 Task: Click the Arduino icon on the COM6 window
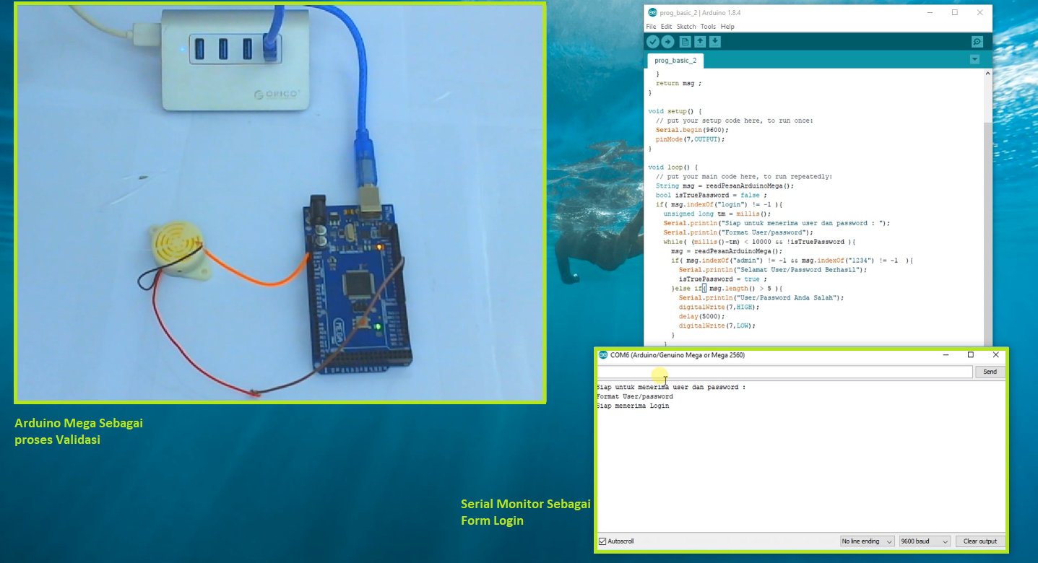(602, 354)
